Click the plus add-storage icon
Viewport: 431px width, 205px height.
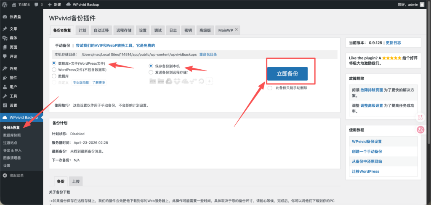point(210,81)
